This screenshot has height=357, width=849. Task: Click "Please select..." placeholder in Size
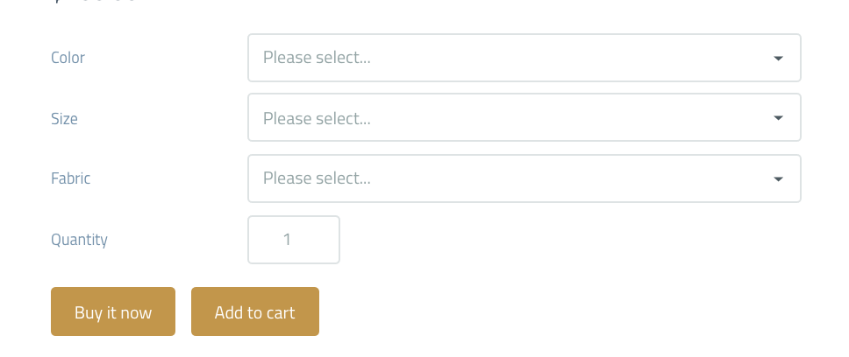317,118
